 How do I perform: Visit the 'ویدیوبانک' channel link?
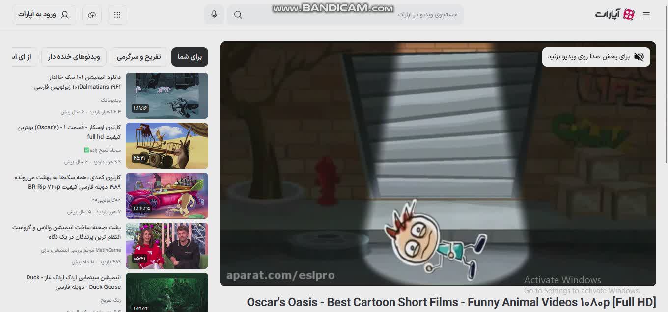pyautogui.click(x=111, y=100)
